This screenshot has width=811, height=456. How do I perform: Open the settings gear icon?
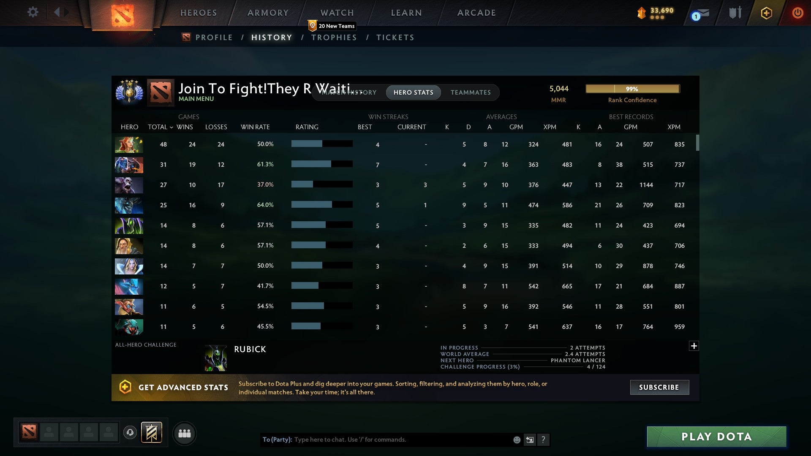(33, 12)
